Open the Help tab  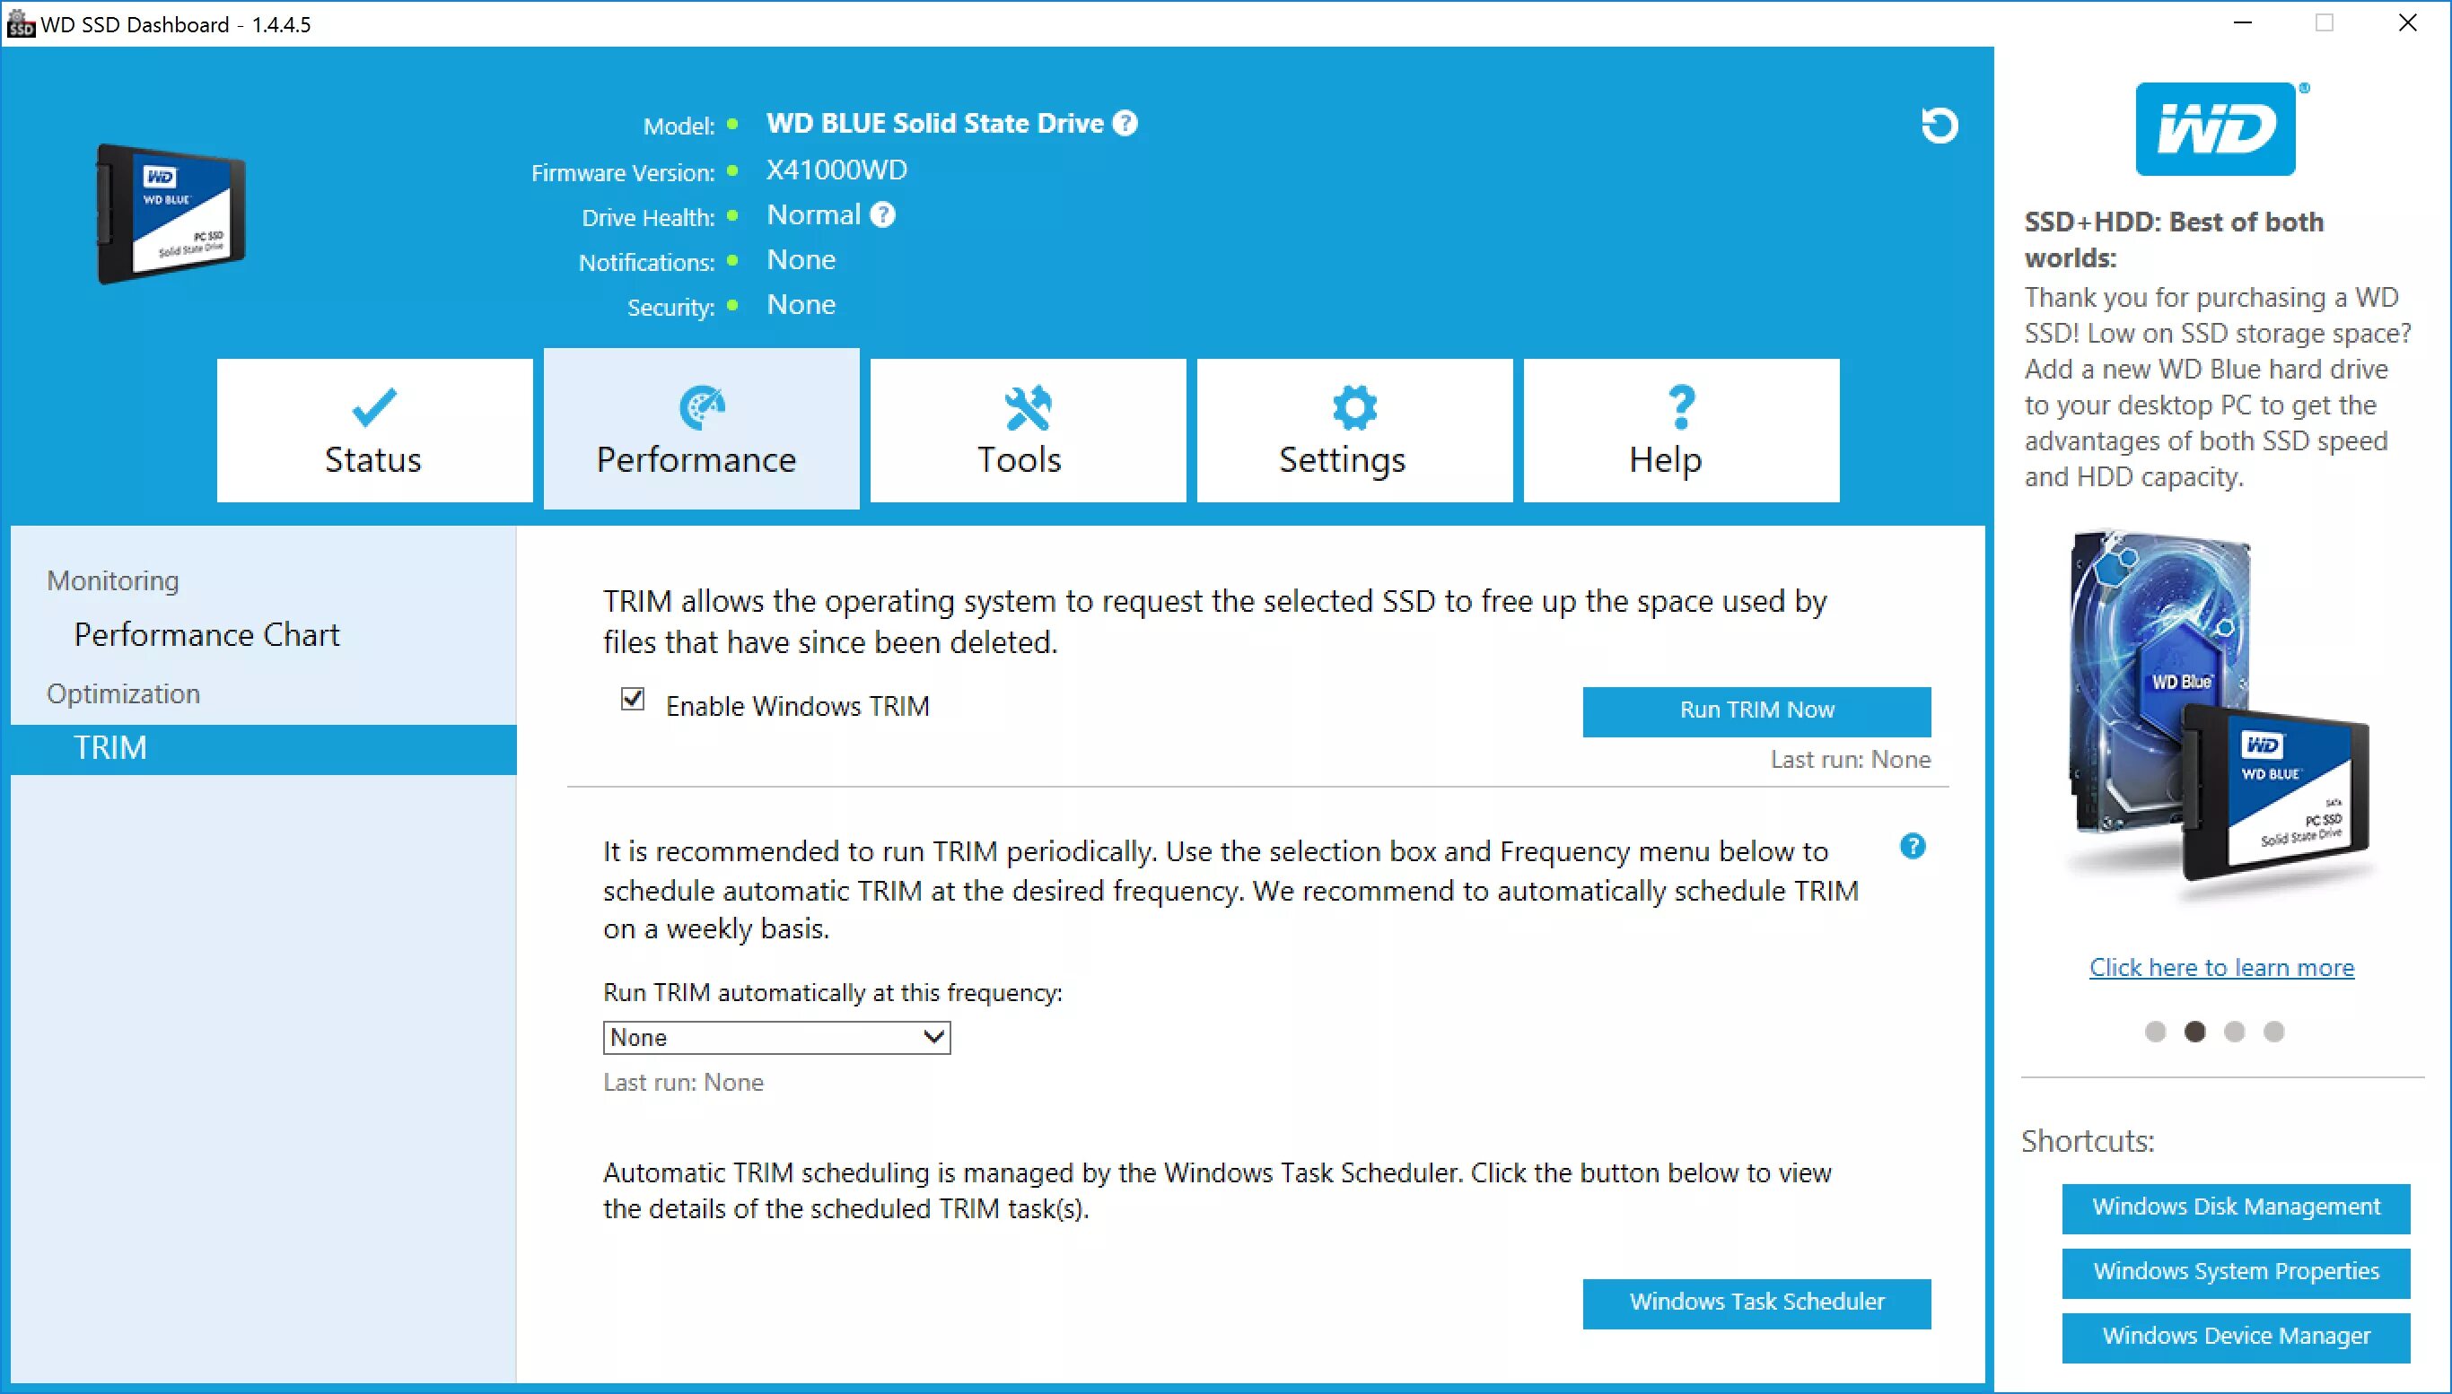pos(1681,431)
